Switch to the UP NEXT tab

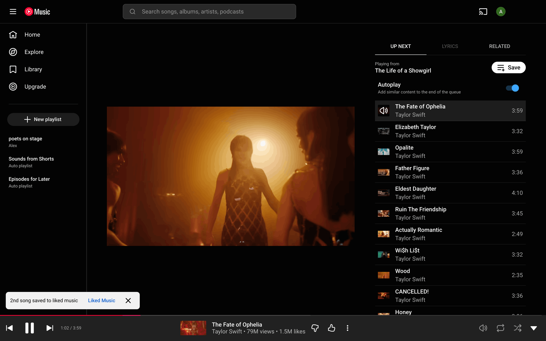coord(400,46)
